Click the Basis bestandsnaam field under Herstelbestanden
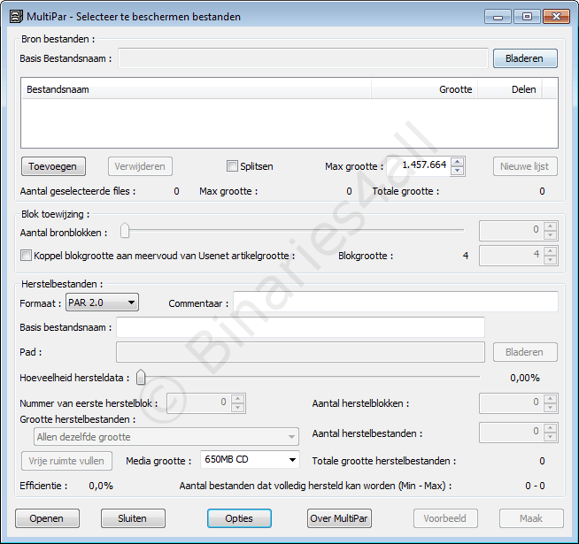The height and width of the screenshot is (544, 579). pos(300,327)
